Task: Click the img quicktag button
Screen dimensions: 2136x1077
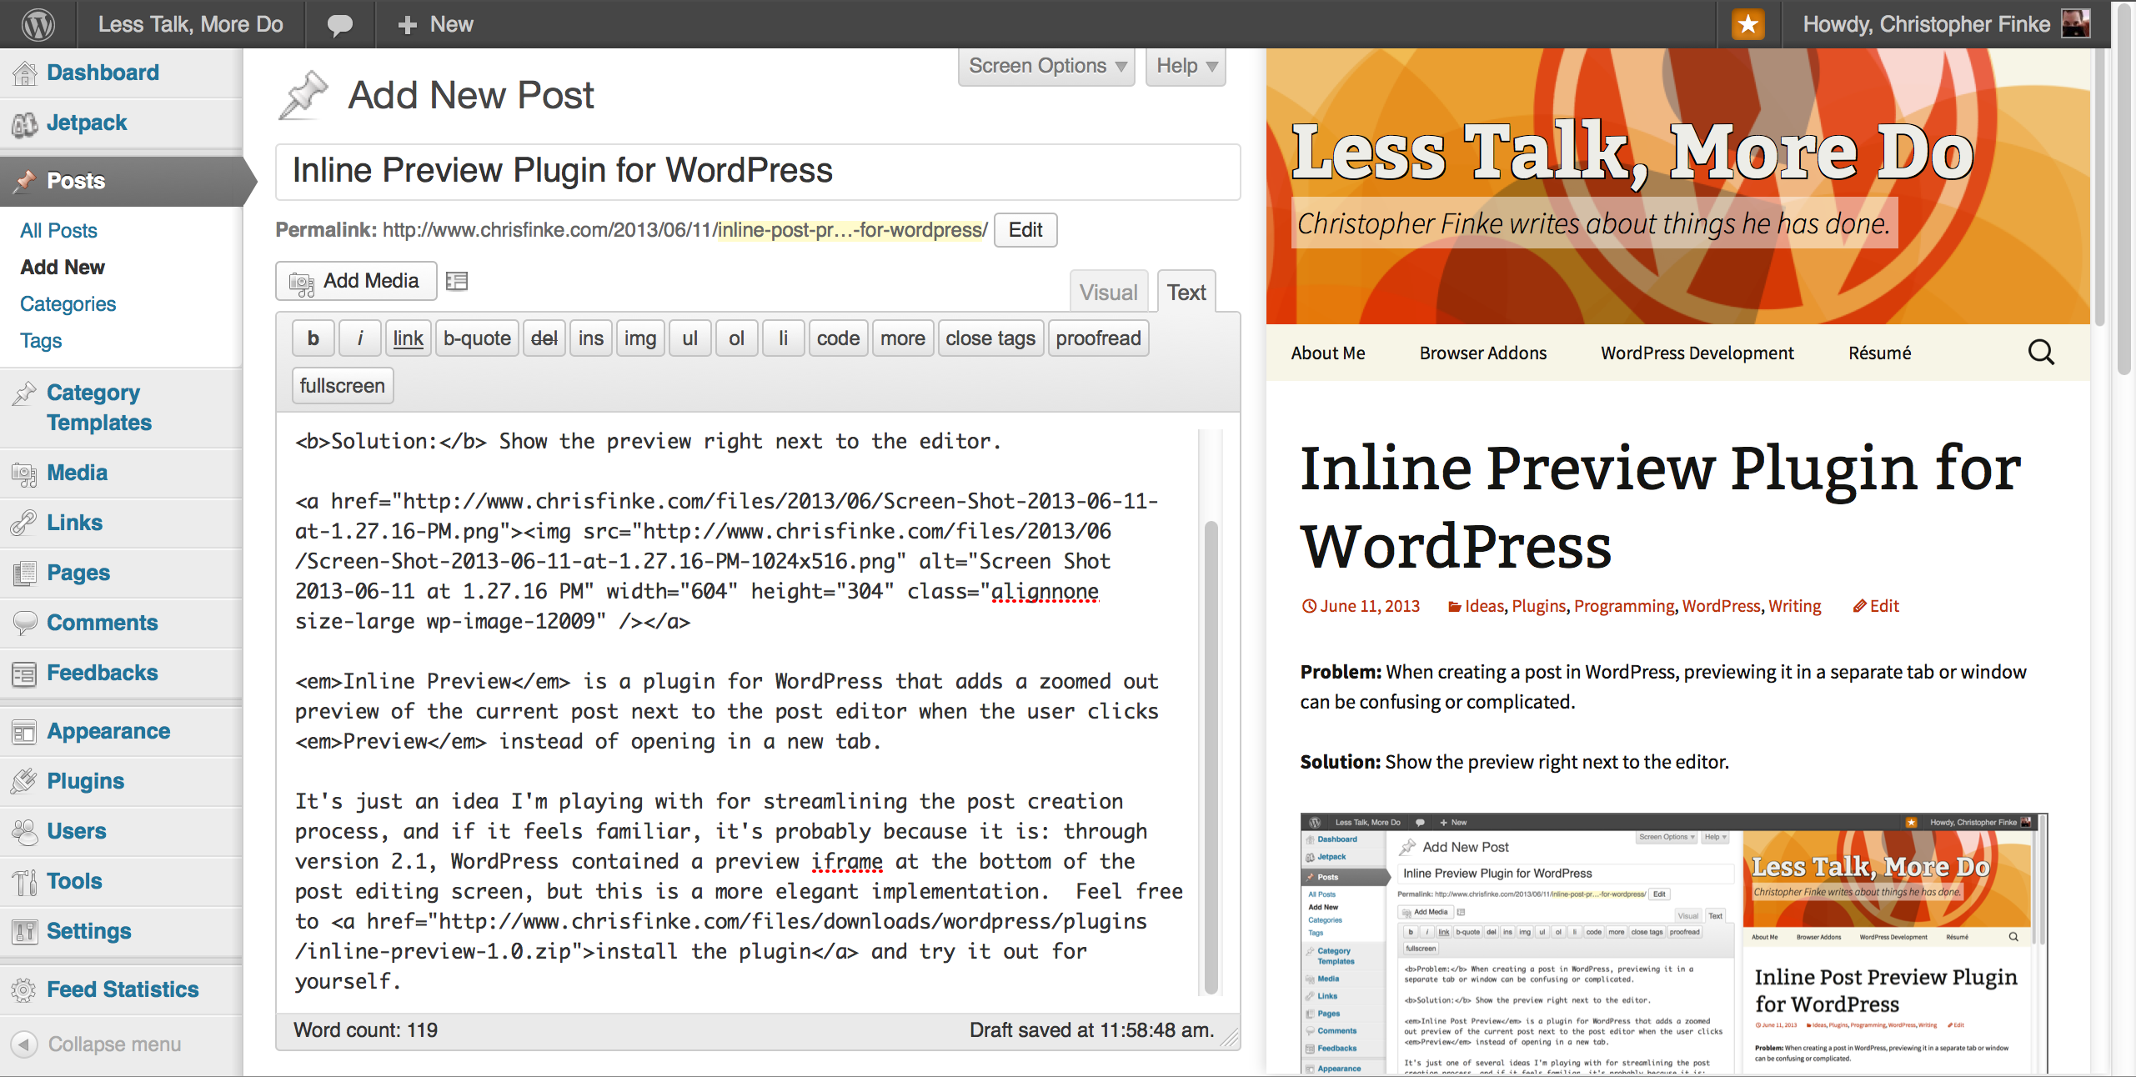Action: point(640,338)
